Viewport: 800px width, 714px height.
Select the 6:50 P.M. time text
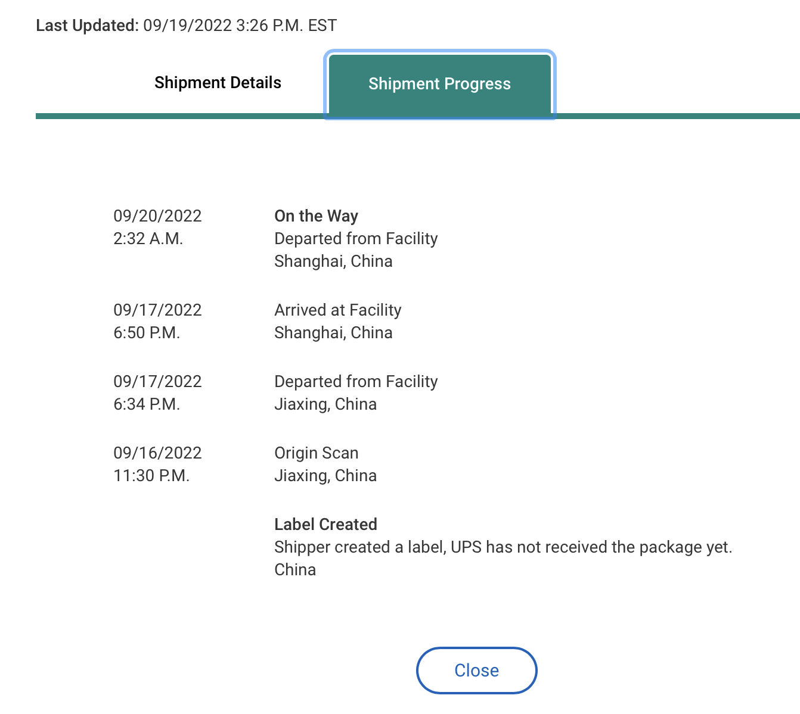(x=147, y=332)
